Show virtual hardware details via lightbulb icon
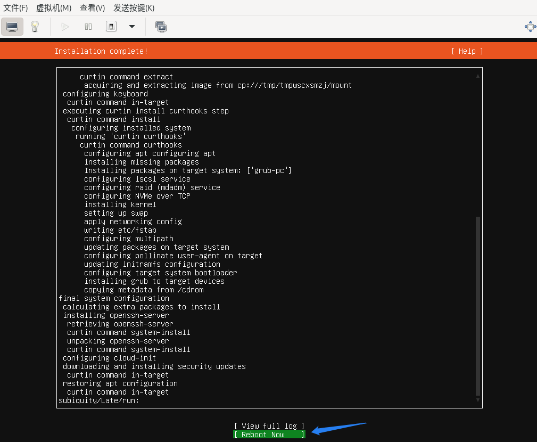 click(x=35, y=27)
